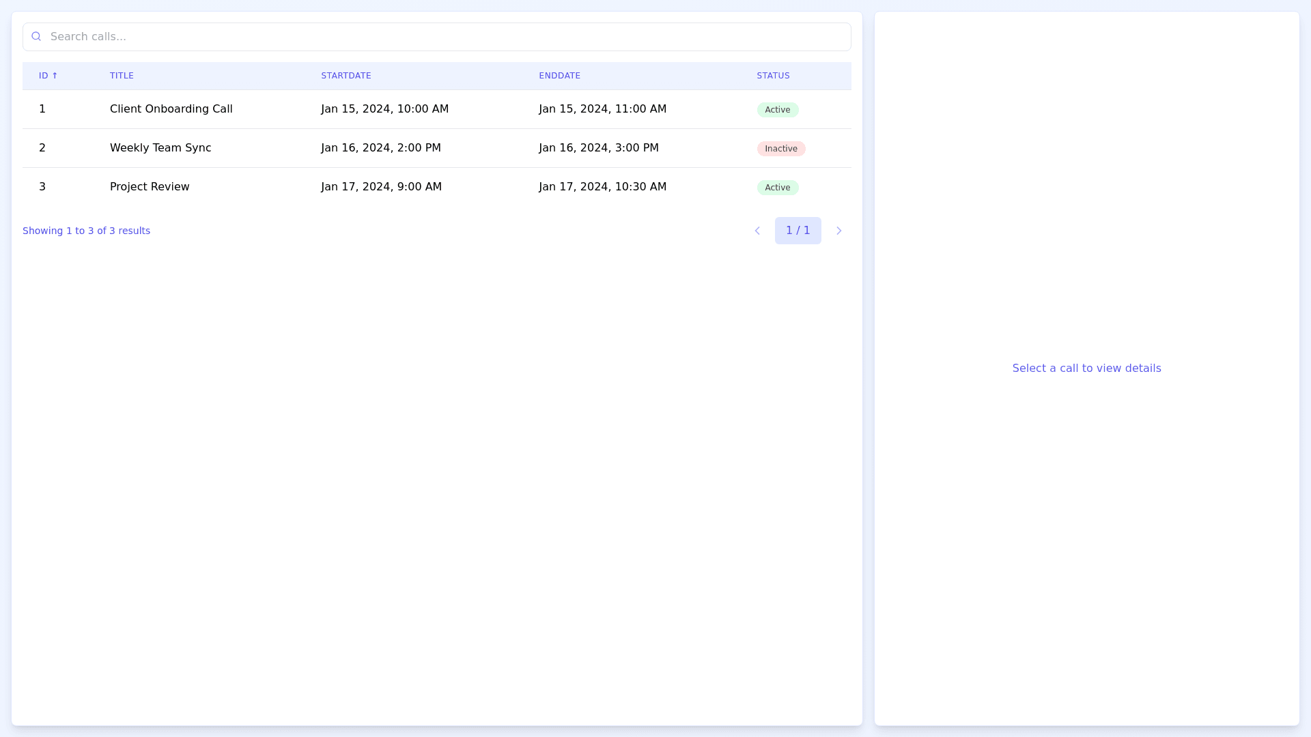Screen dimensions: 1311x737
Task: Click the 1 / 1 page indicator
Action: click(x=798, y=231)
